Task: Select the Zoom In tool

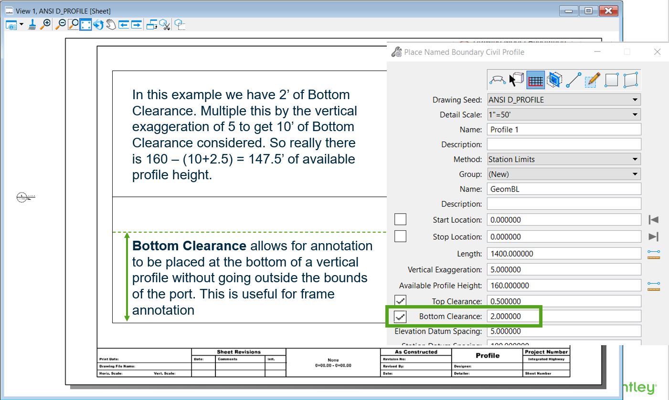Action: 45,25
